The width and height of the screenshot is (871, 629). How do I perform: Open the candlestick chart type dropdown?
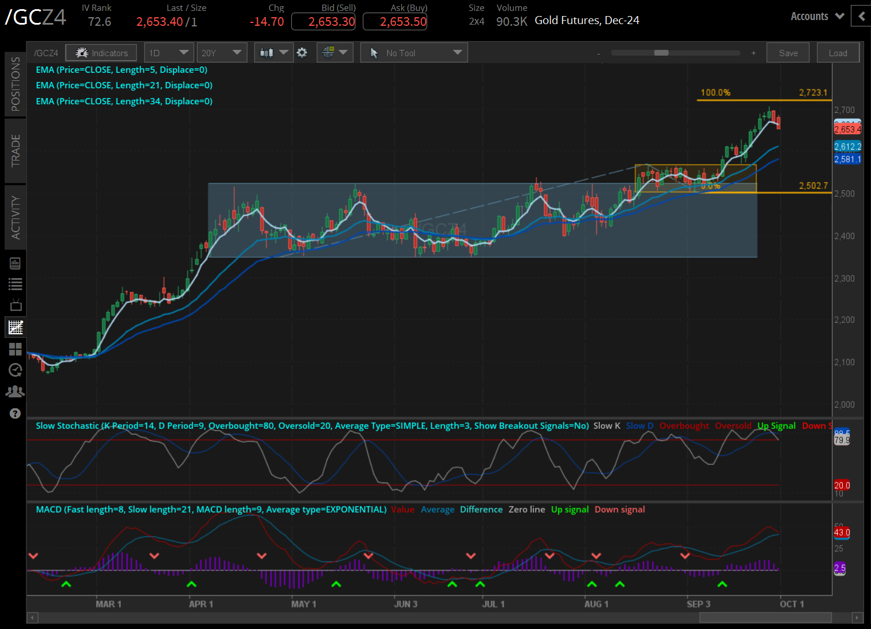[273, 53]
